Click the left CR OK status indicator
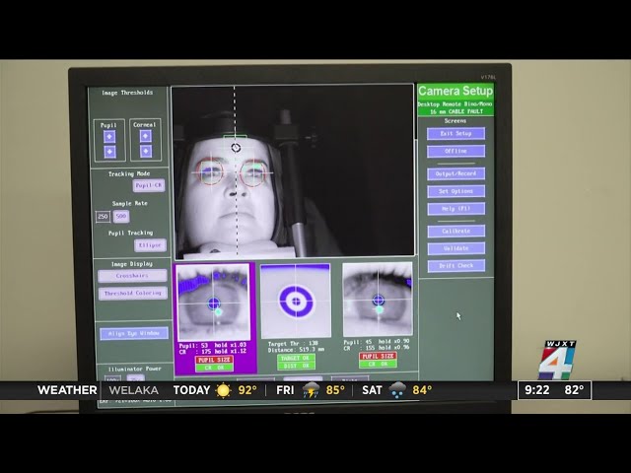 (x=214, y=368)
